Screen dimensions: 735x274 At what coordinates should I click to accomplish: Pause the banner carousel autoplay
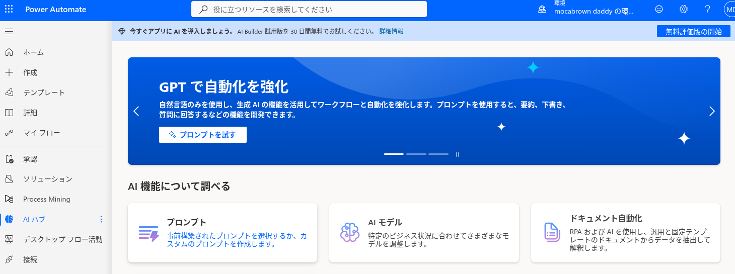(458, 154)
